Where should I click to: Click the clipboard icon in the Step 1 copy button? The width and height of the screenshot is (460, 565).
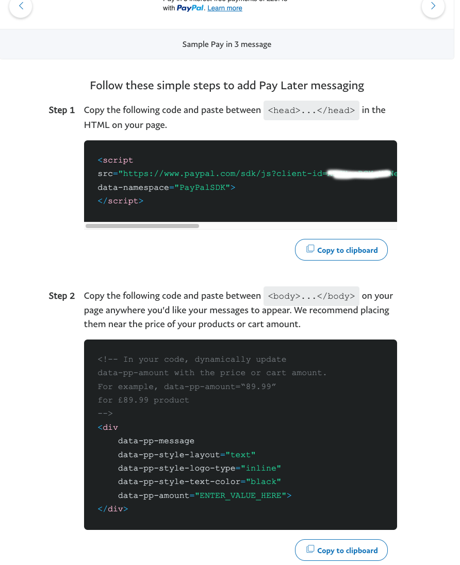click(x=310, y=249)
